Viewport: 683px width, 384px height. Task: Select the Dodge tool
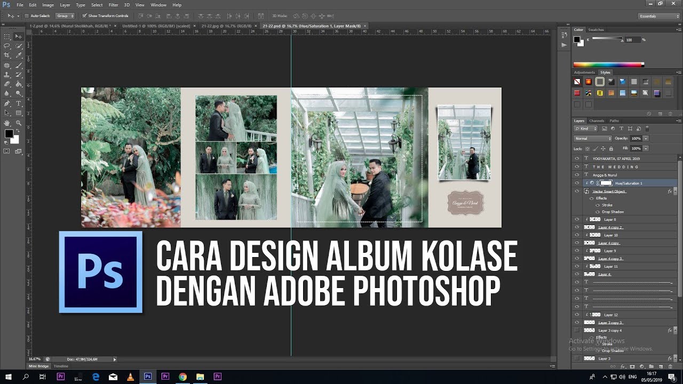[x=19, y=94]
